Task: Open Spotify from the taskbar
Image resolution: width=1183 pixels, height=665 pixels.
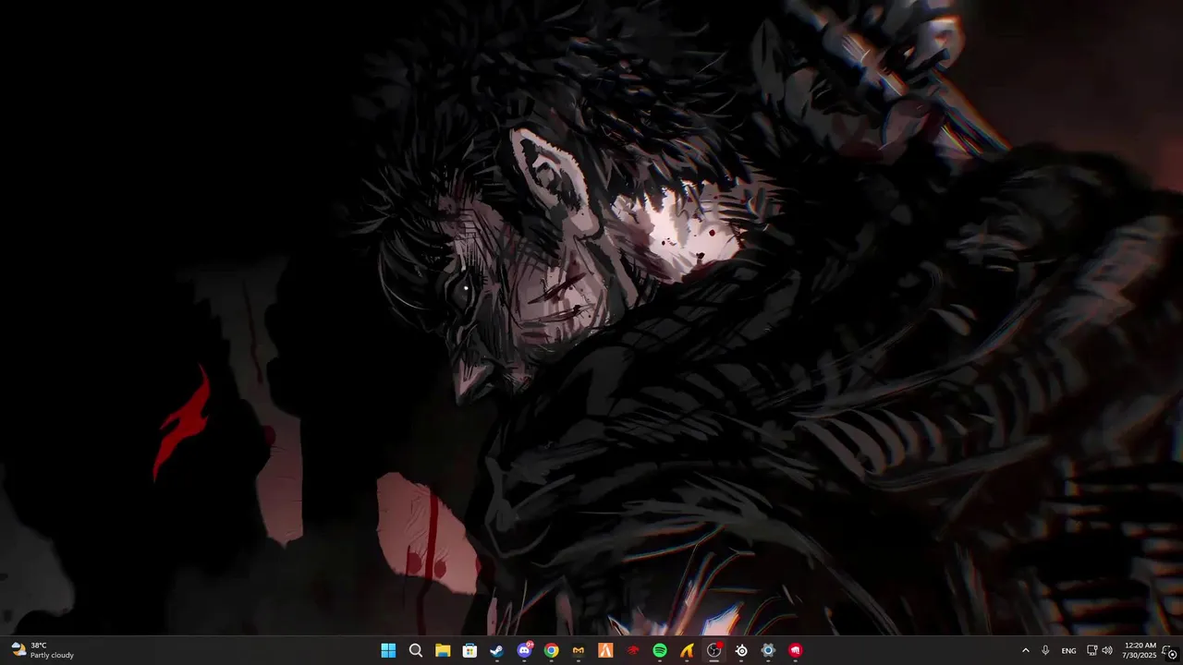Action: pyautogui.click(x=660, y=650)
